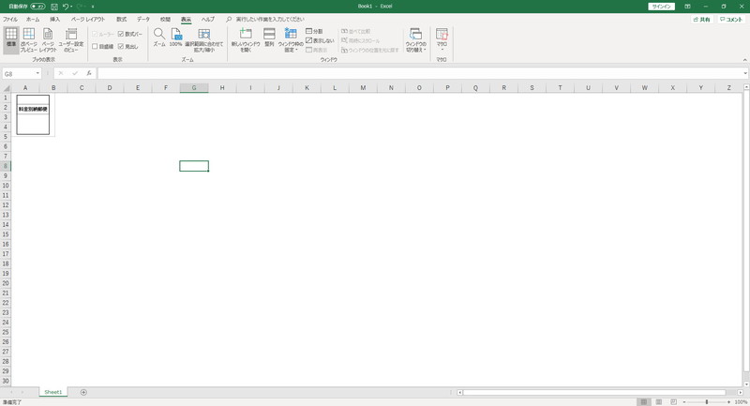Click 分割 split window icon
This screenshot has height=406, width=750.
click(x=314, y=31)
